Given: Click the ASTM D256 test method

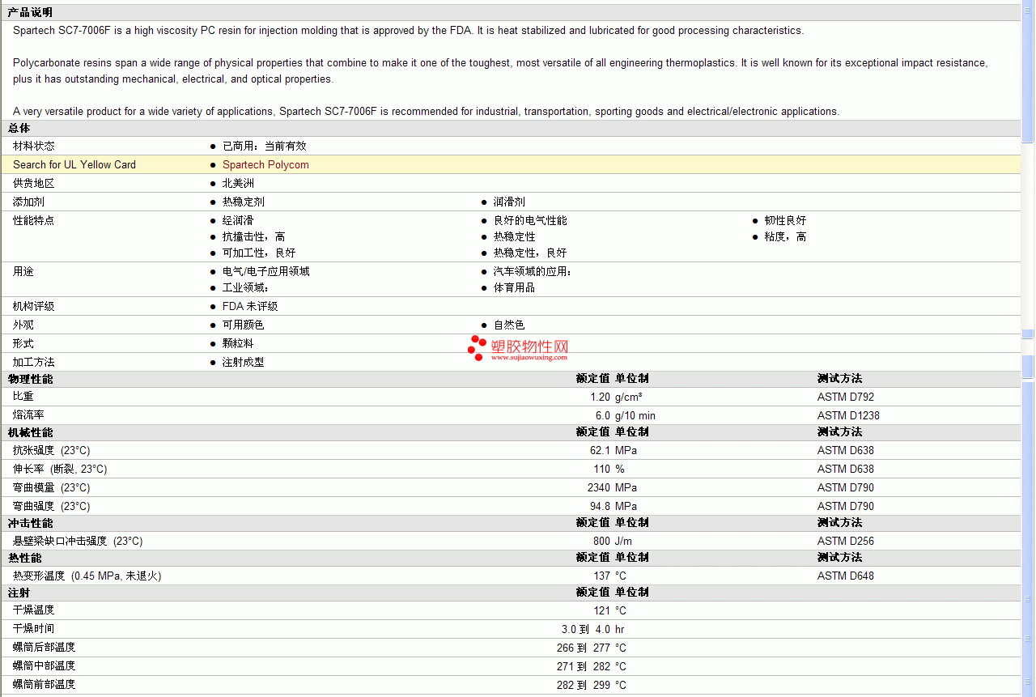Looking at the screenshot, I should tap(846, 541).
